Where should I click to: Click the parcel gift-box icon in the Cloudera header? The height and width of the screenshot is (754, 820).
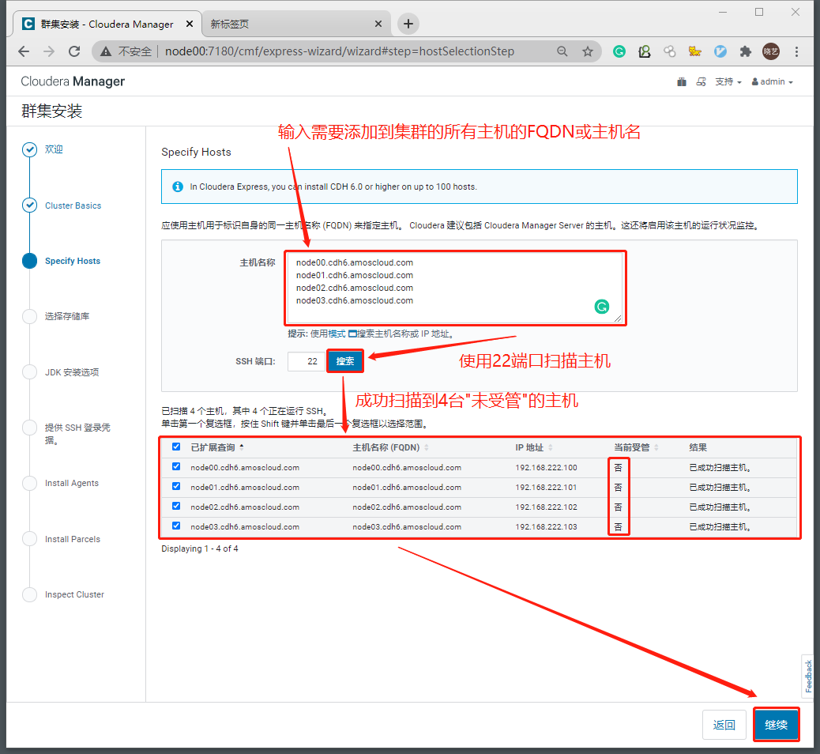point(682,81)
